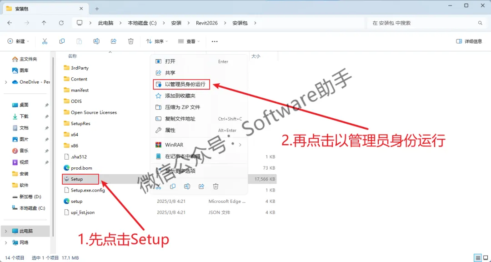This screenshot has width=491, height=262.
Task: Click 本地磁盘 (C:) in address bar
Action: [x=142, y=23]
